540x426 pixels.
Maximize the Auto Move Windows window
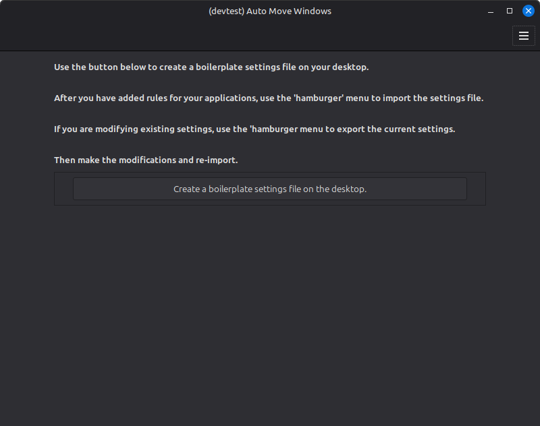pos(510,11)
